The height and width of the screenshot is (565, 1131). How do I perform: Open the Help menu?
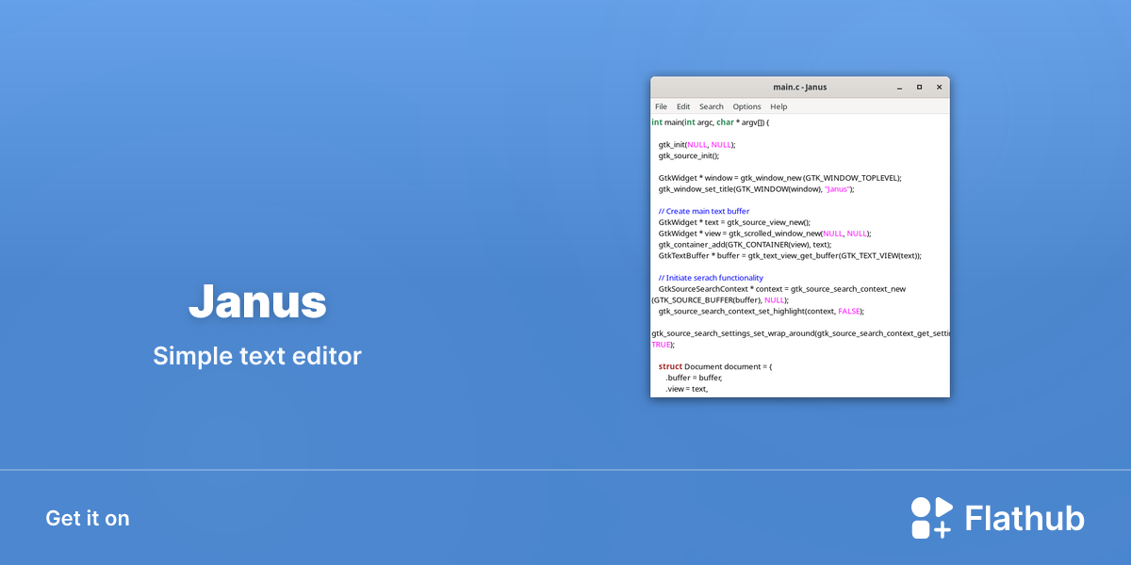[x=779, y=106]
